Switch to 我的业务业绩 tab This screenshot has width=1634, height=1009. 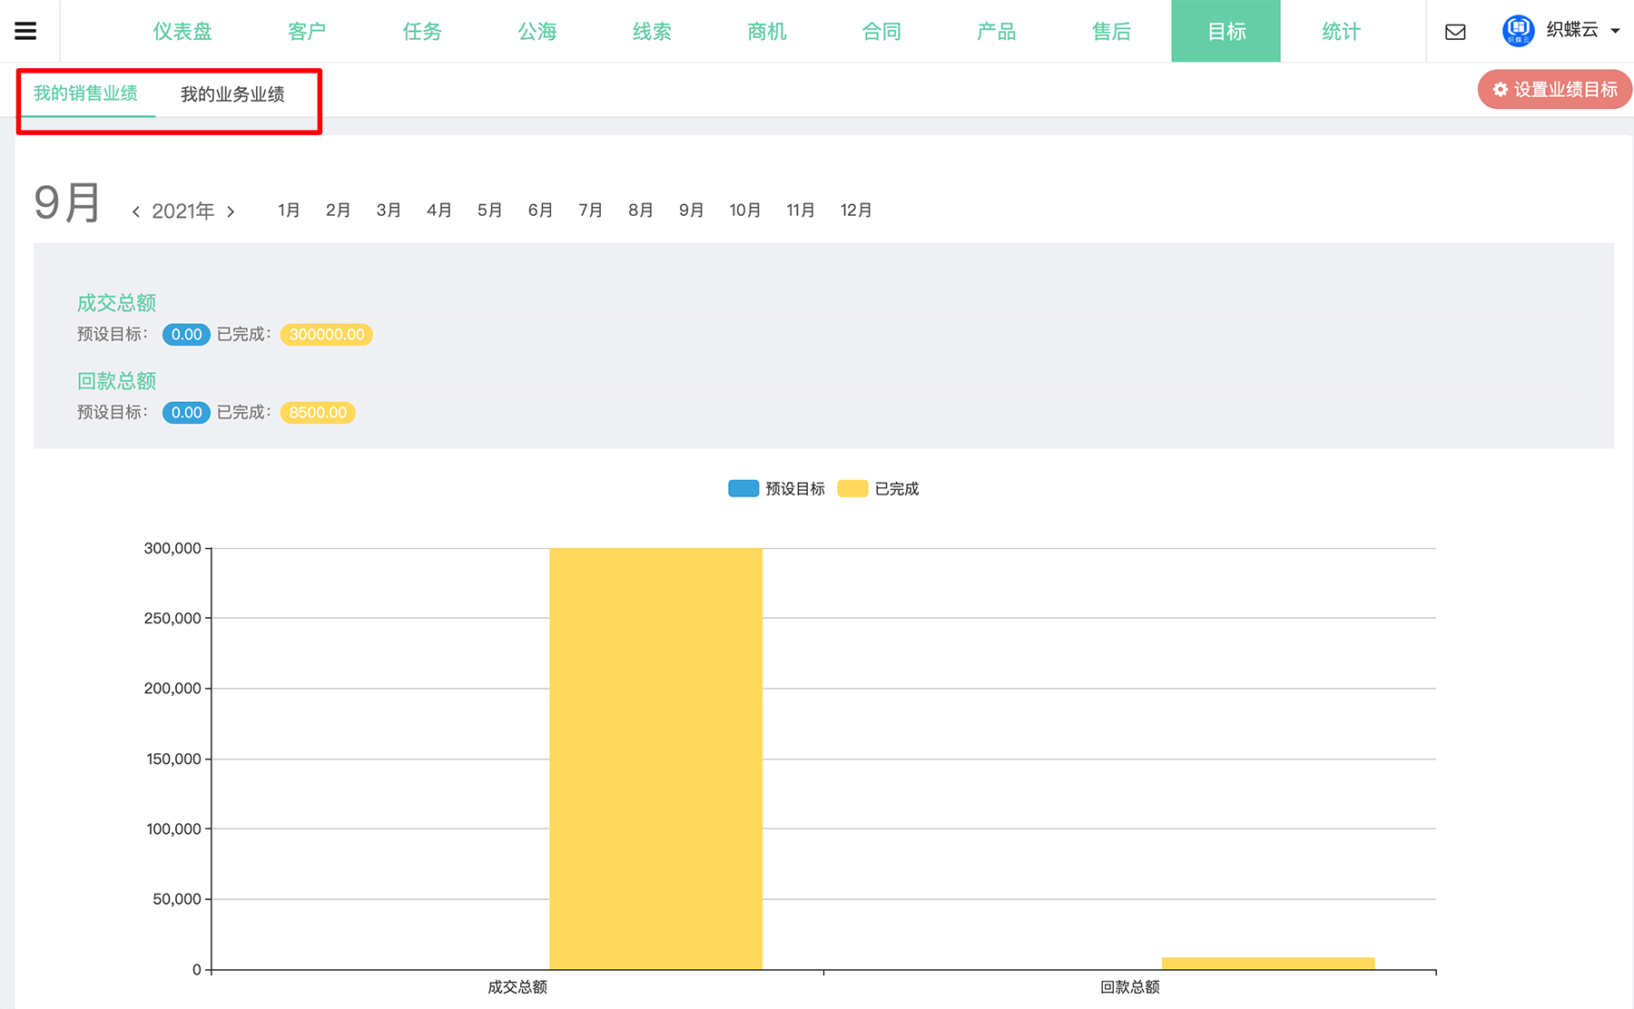pos(232,94)
